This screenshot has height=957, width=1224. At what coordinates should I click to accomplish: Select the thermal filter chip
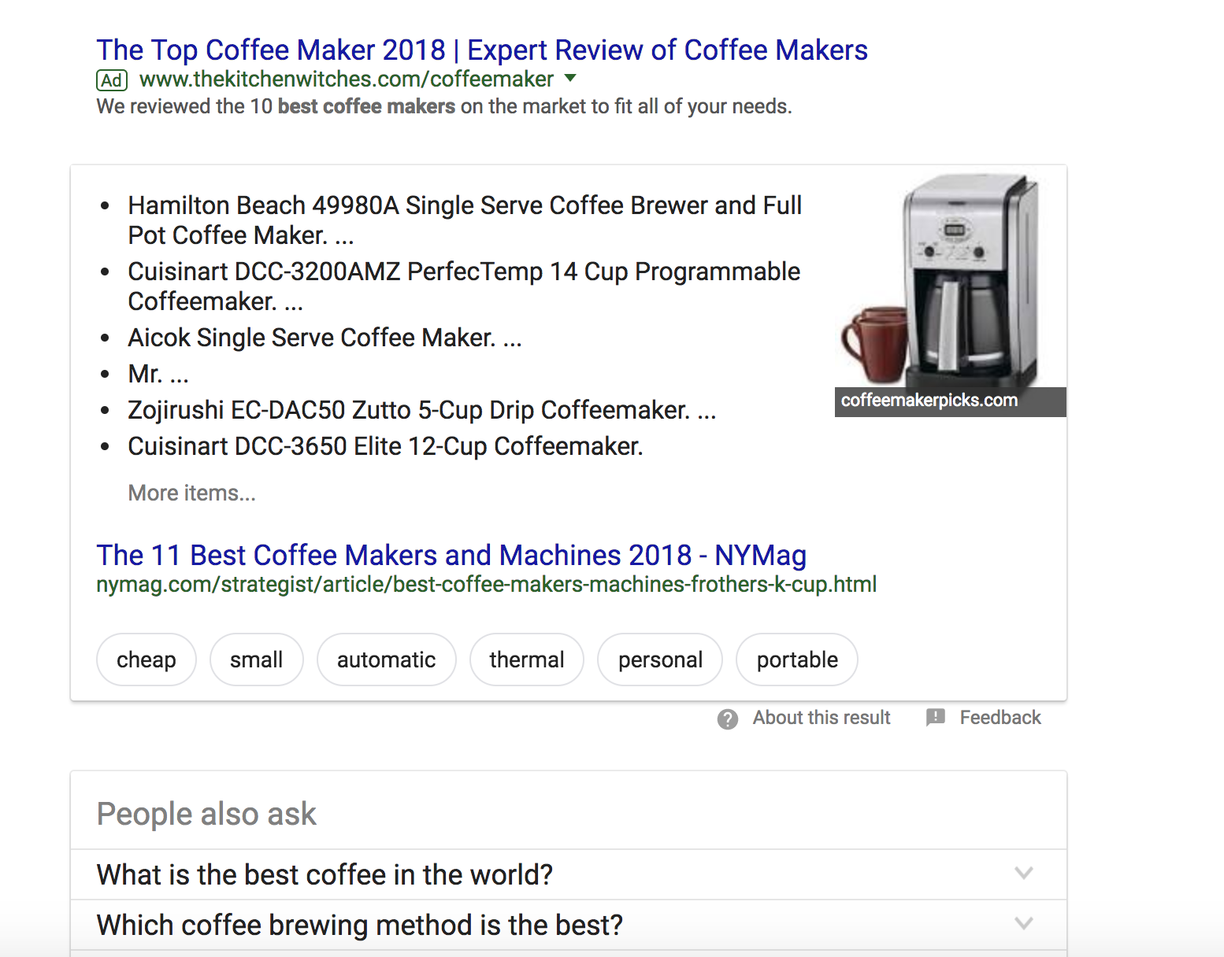click(526, 660)
